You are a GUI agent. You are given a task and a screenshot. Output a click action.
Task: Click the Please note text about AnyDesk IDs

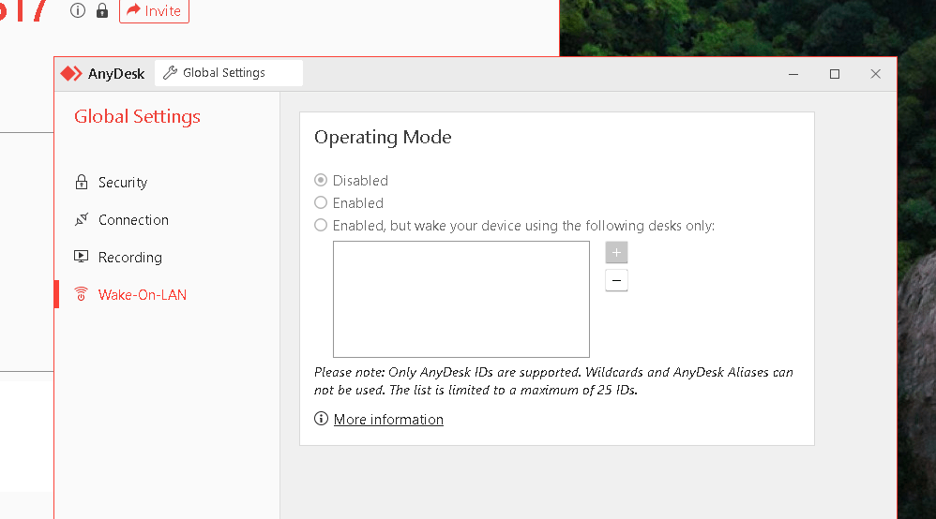coord(553,380)
